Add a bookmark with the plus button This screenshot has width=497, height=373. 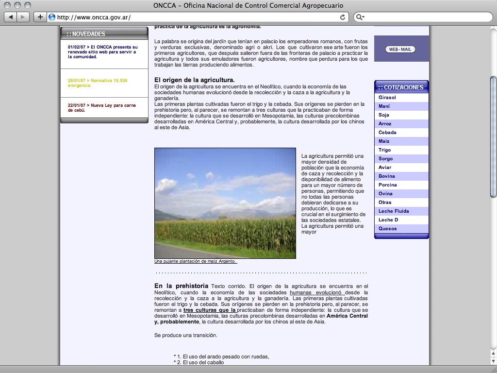(40, 17)
